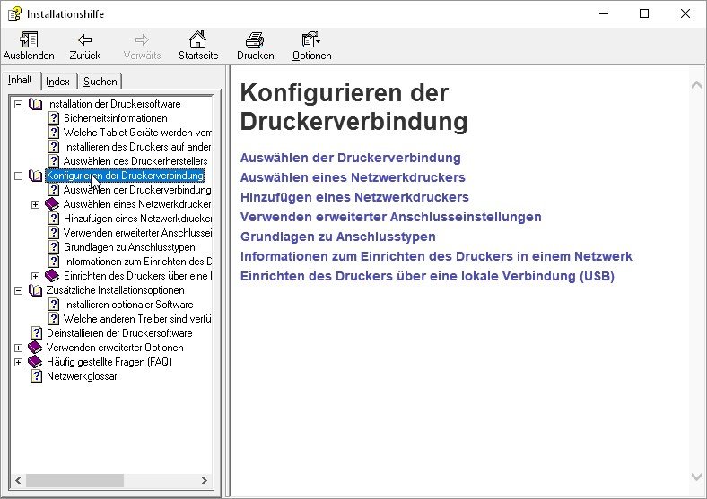Click content pane scroll down arrow
The width and height of the screenshot is (707, 499).
(x=696, y=477)
